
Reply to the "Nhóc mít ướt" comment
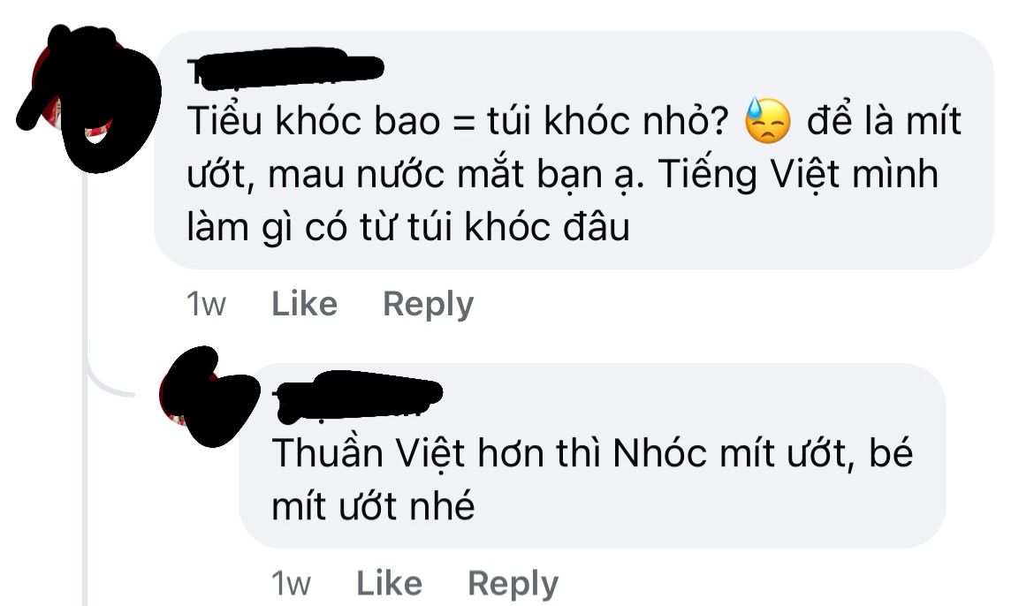[x=513, y=585]
